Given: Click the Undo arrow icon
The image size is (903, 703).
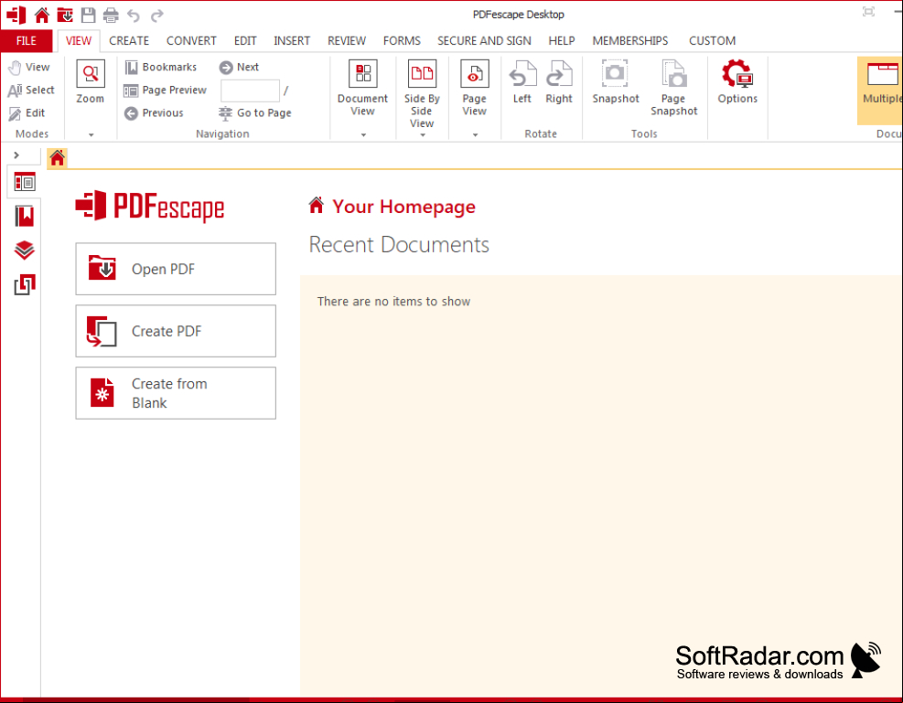Looking at the screenshot, I should pos(134,15).
